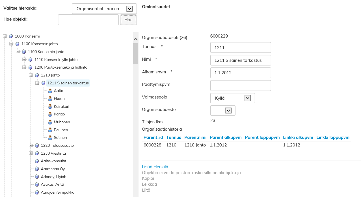Click into the Päättymispvm date field
361x197 pixels.
click(241, 86)
